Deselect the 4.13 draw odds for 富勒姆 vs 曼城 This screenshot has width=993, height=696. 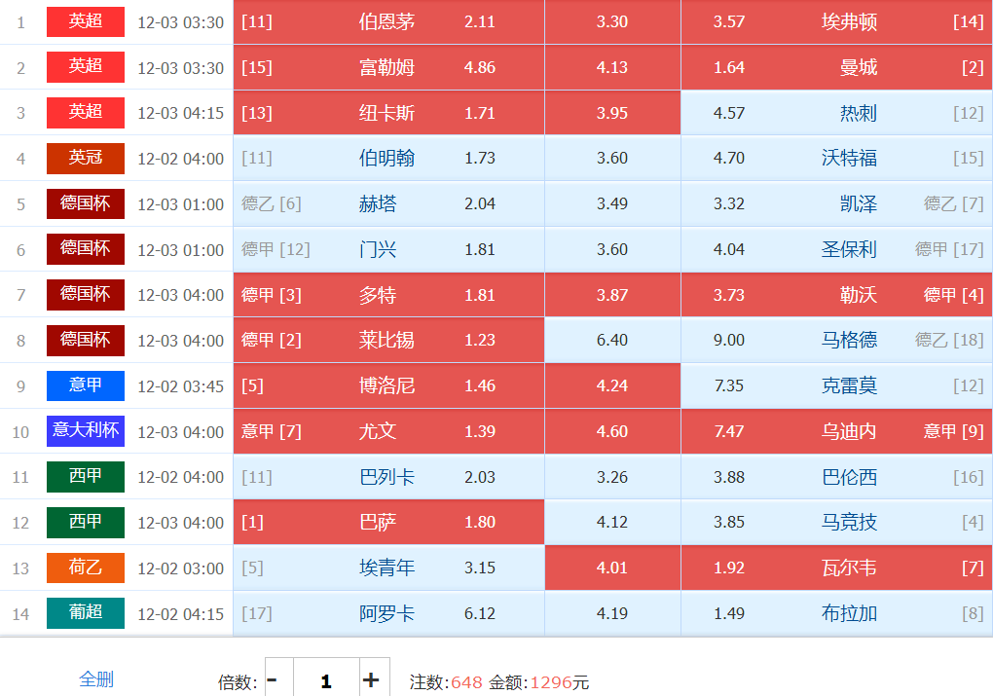pyautogui.click(x=612, y=67)
